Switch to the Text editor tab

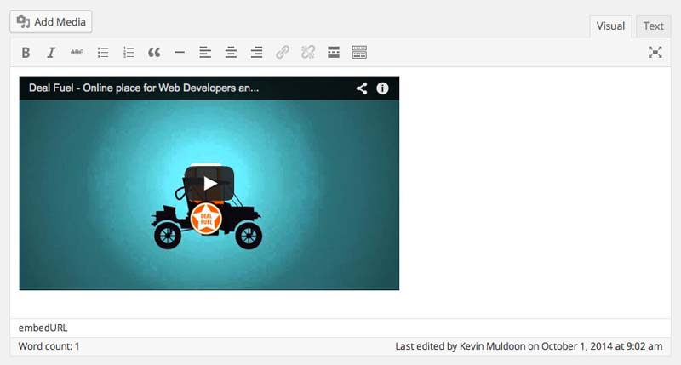point(653,26)
